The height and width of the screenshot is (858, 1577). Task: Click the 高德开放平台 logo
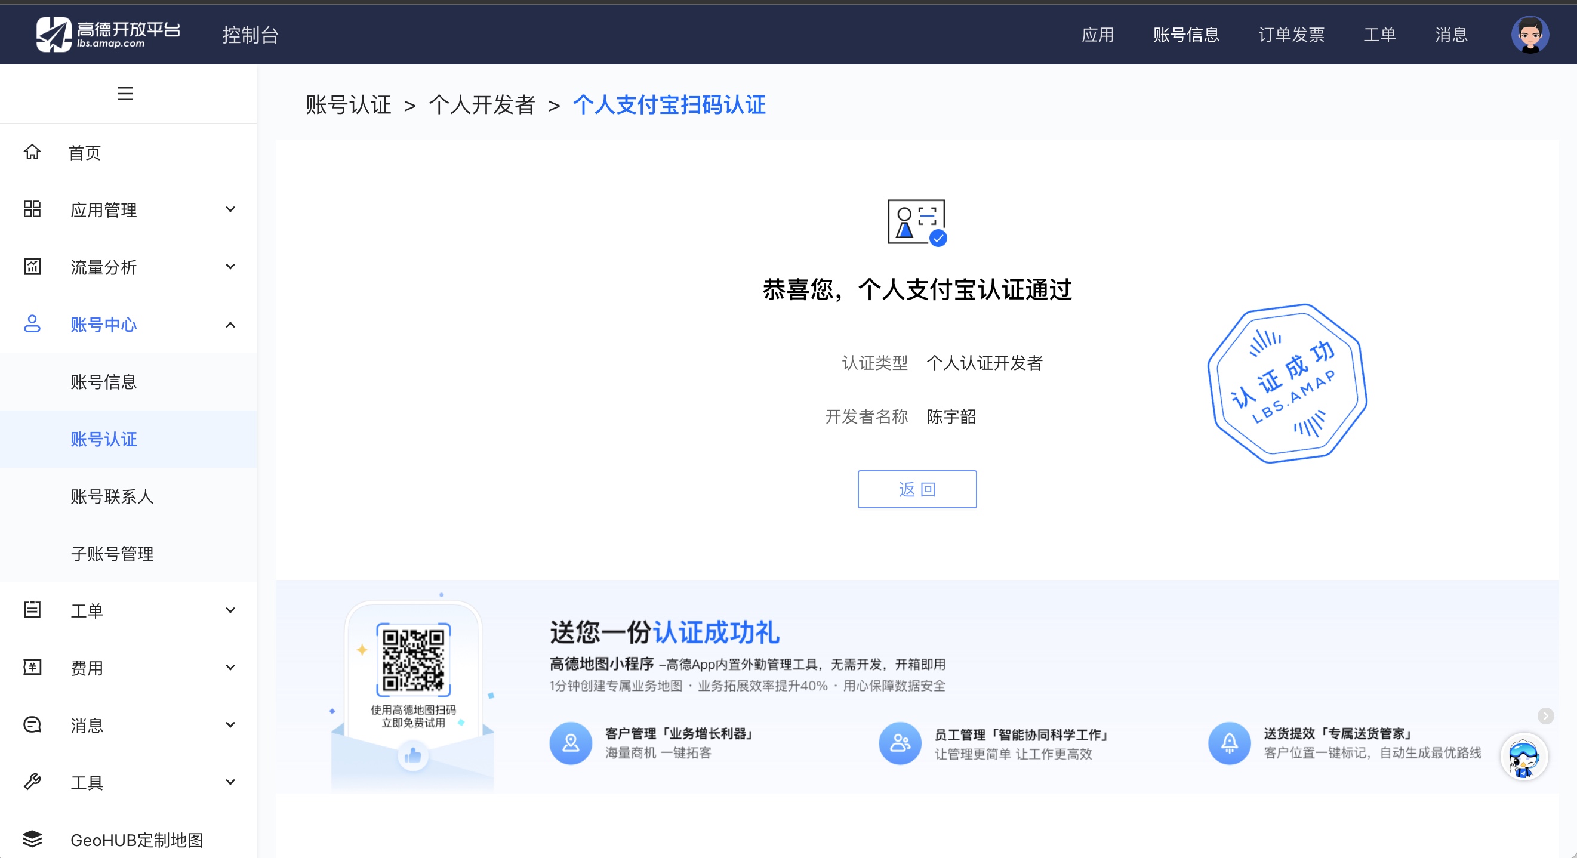(x=108, y=33)
